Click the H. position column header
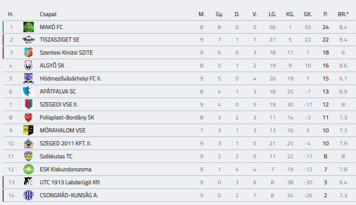Screen dimensions: 356x205 click(x=11, y=14)
